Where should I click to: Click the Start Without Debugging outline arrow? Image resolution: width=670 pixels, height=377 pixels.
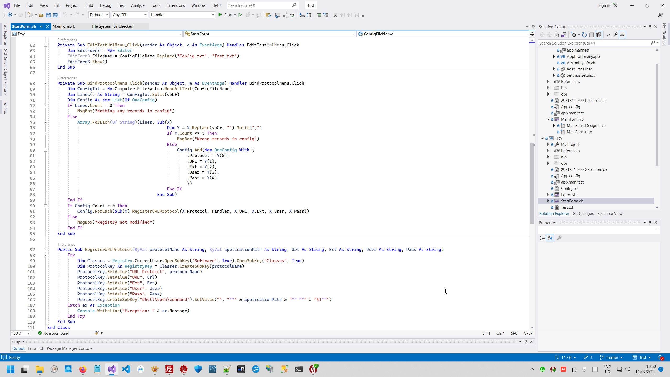[240, 15]
